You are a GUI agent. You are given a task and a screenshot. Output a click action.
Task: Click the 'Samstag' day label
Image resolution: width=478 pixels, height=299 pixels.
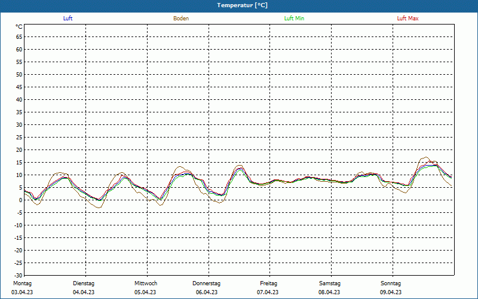click(x=330, y=283)
